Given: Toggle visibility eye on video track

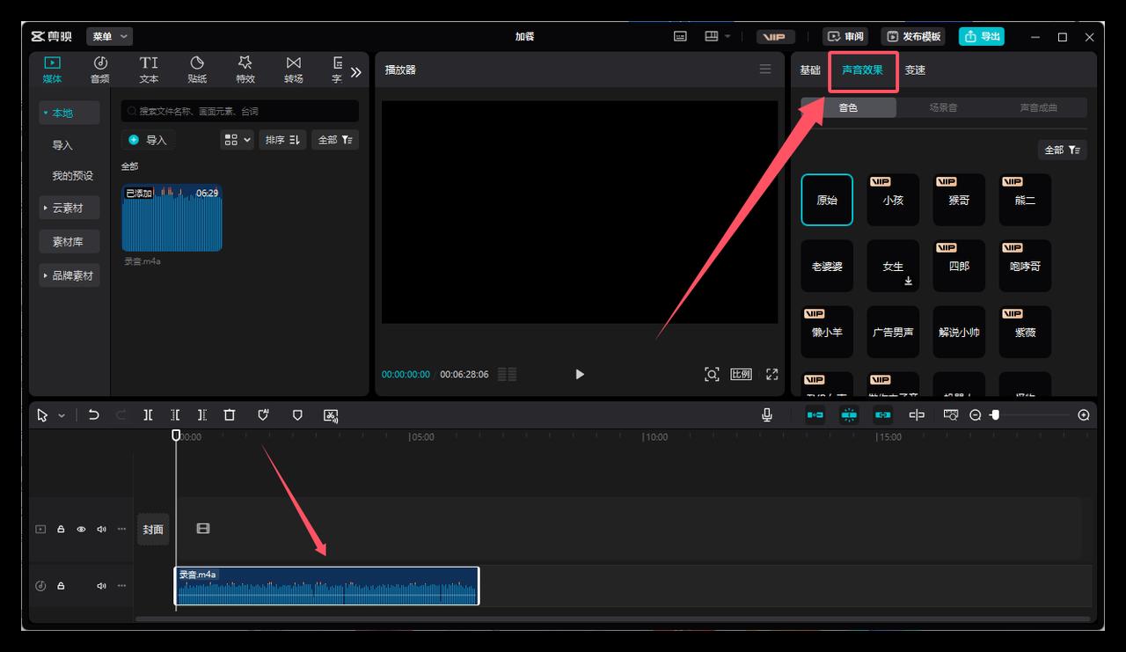Looking at the screenshot, I should 81,530.
